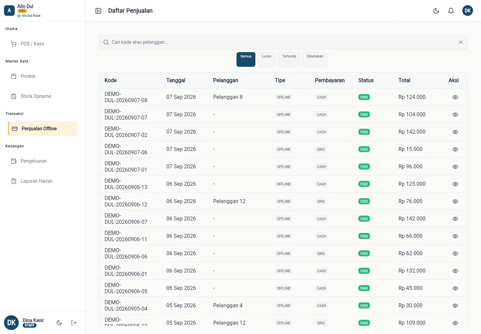Select the Dibatalkan filter tab
Viewport: 481px width, 334px height.
(315, 59)
